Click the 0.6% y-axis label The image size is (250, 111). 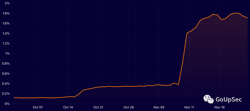click(x=6, y=74)
